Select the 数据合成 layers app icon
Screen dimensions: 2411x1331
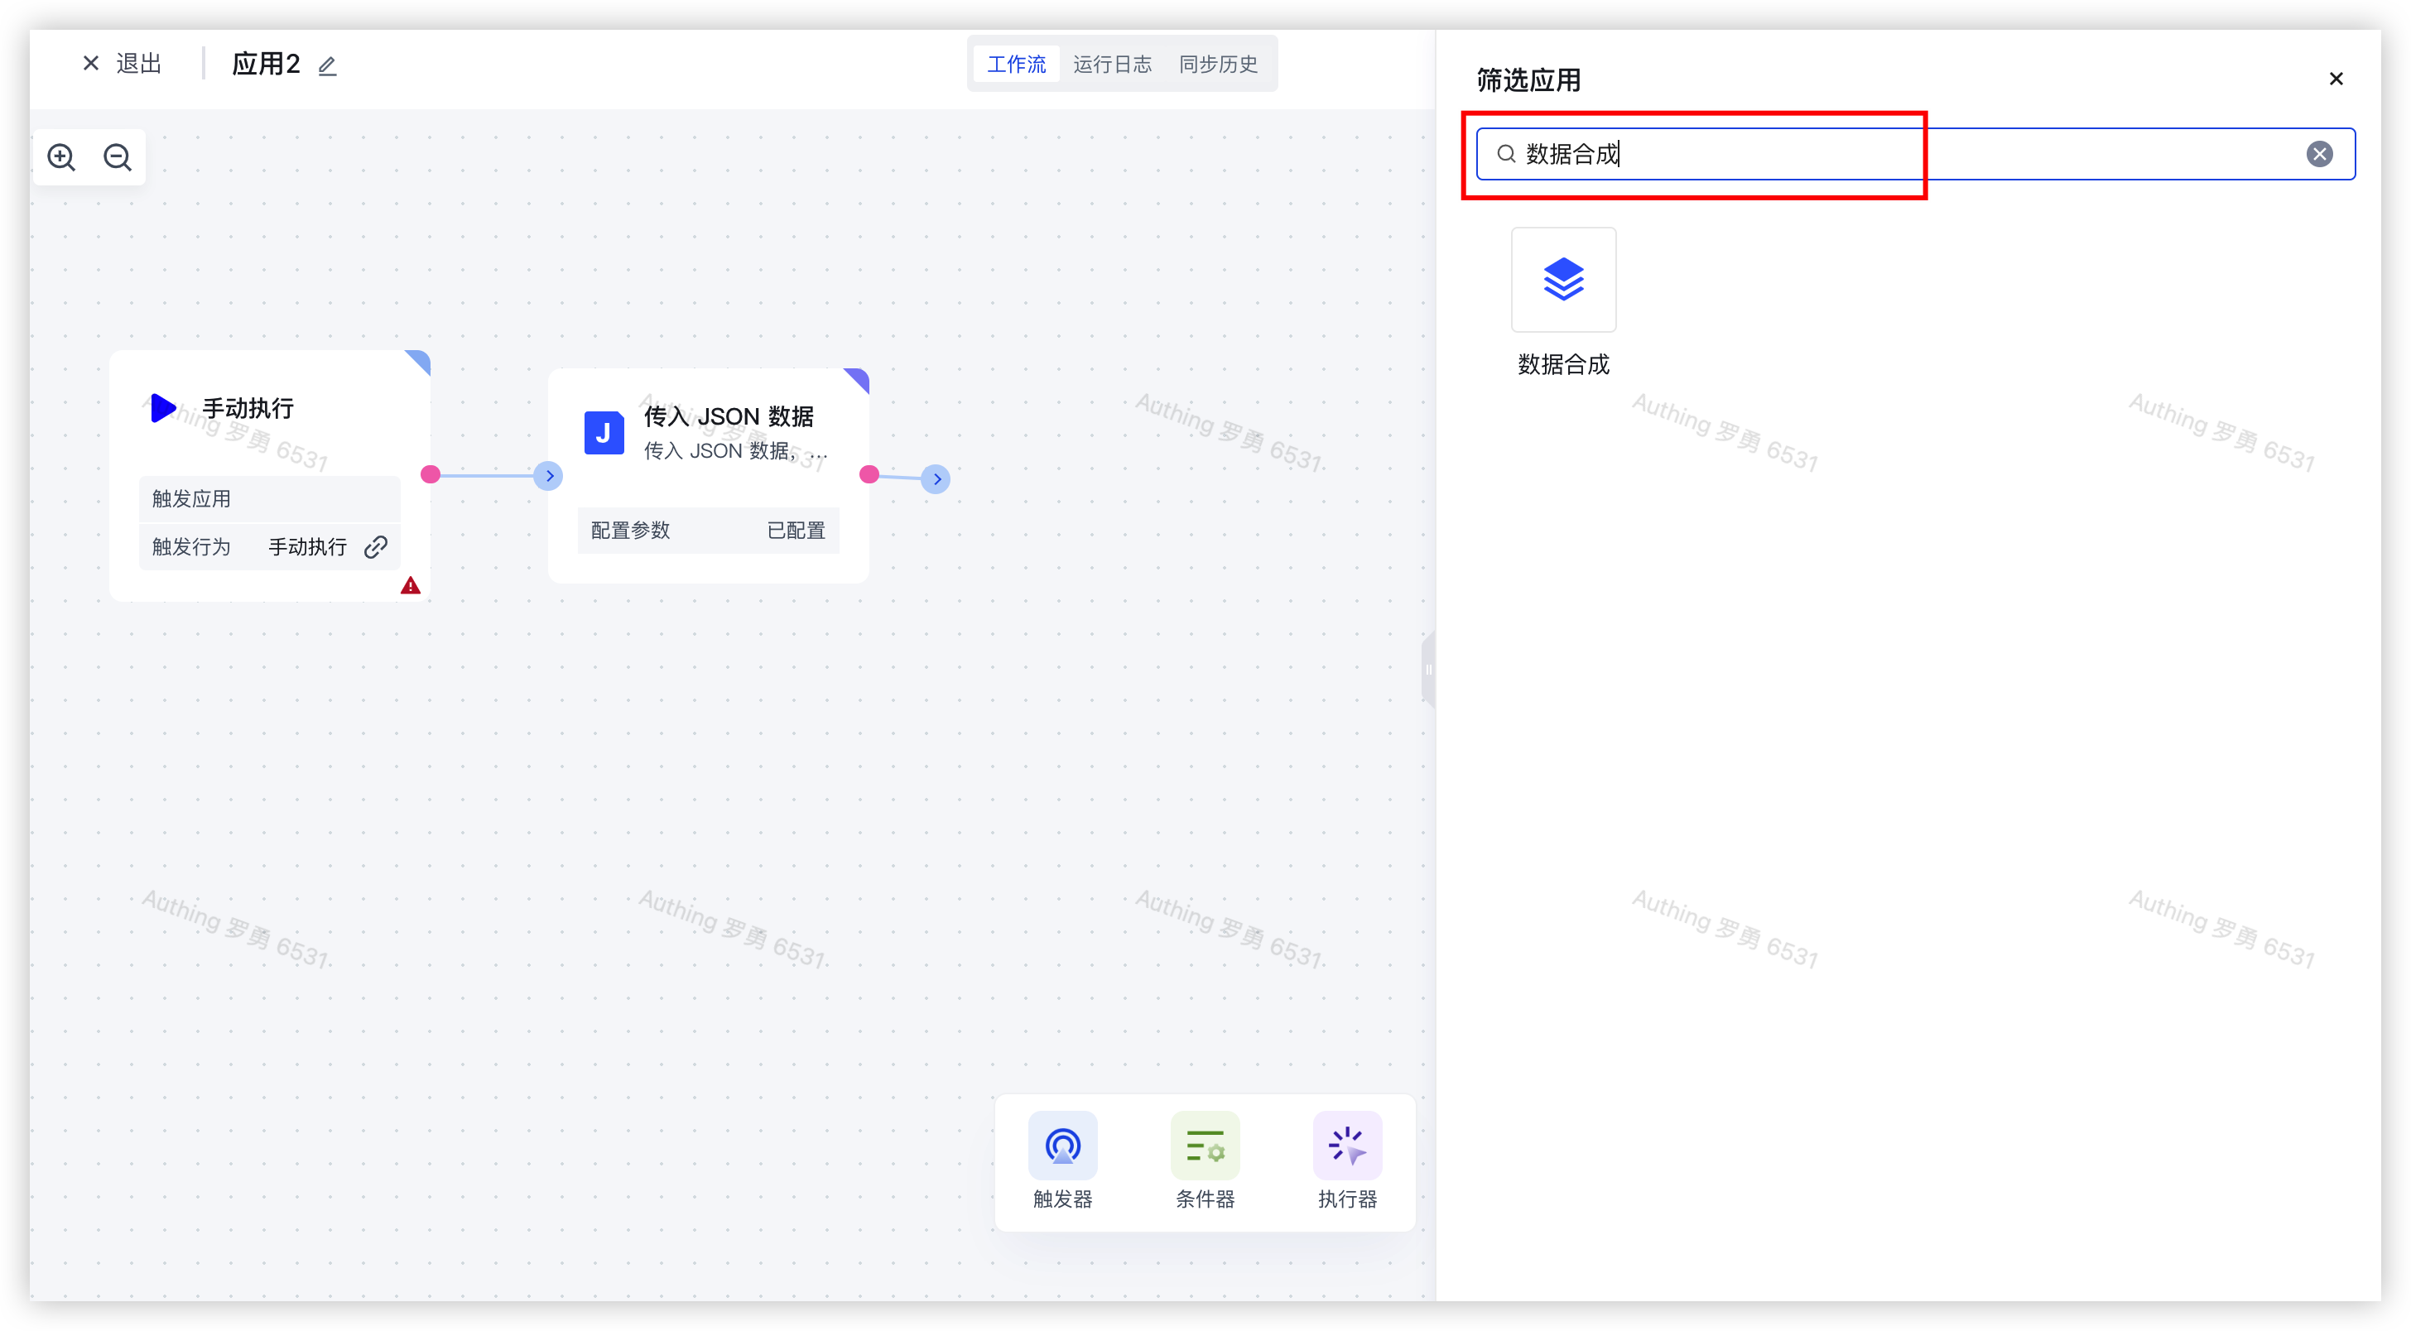pyautogui.click(x=1563, y=280)
